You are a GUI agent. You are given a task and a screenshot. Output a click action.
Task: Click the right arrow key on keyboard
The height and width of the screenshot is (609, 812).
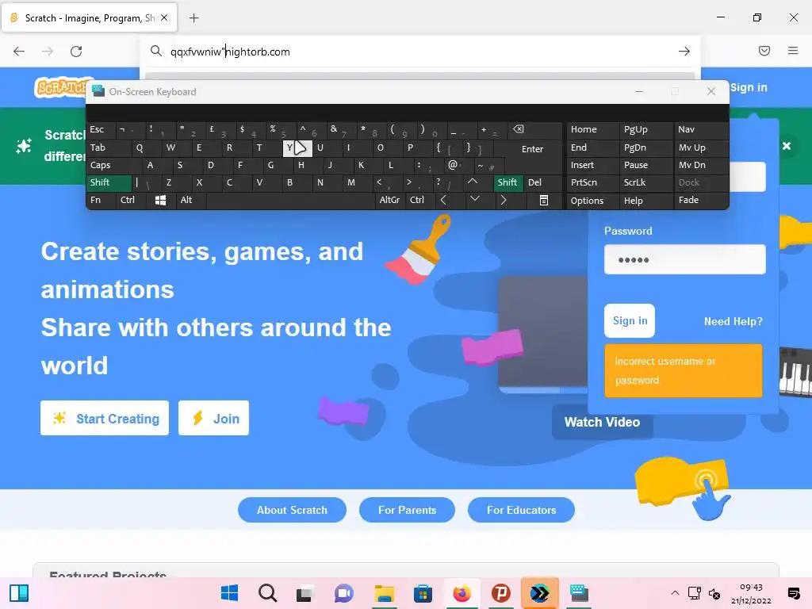tap(504, 200)
